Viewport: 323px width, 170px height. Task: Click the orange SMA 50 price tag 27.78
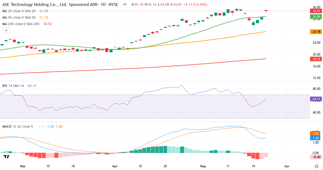click(x=316, y=32)
